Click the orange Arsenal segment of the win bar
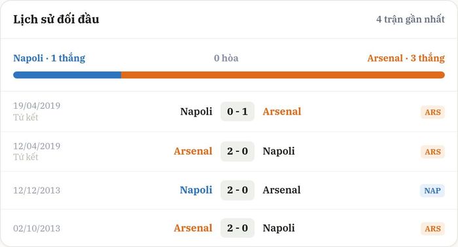This screenshot has width=458, height=247. (x=283, y=75)
